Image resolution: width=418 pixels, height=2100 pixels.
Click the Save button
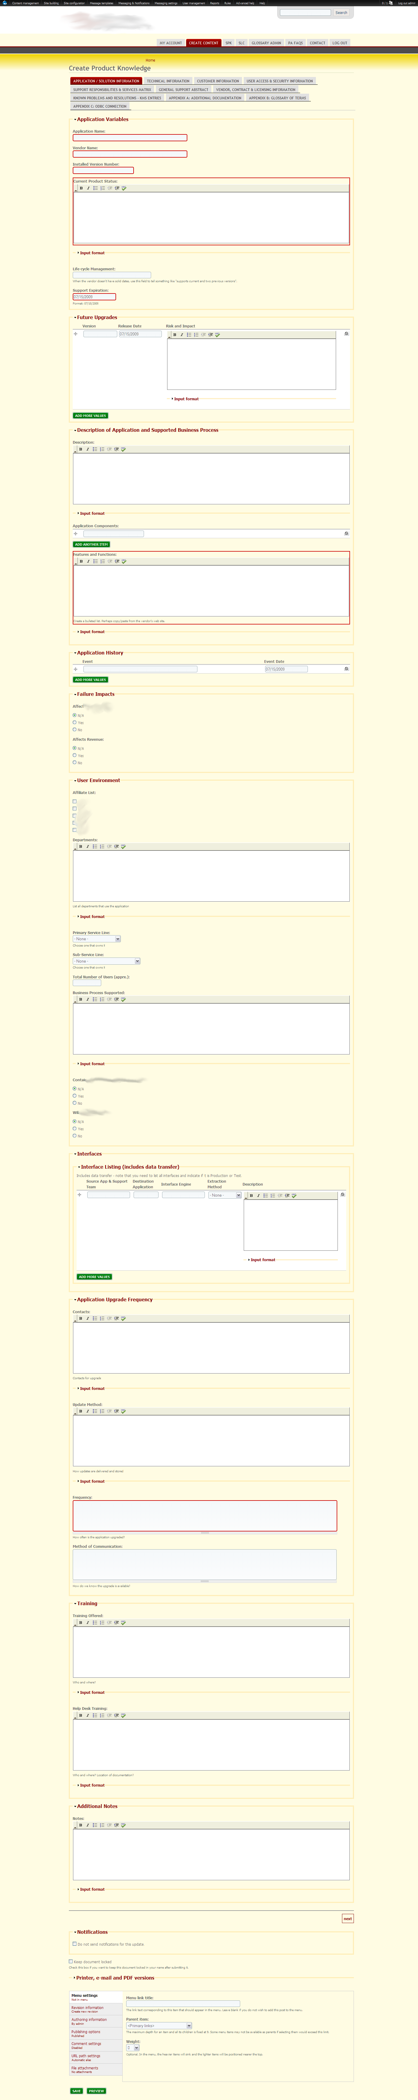pyautogui.click(x=76, y=2091)
